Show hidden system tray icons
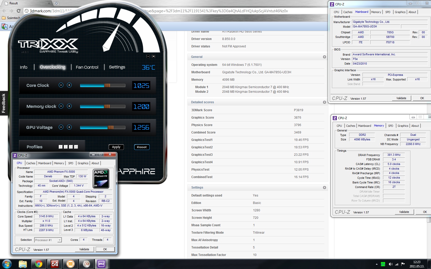The image size is (431, 269). click(x=377, y=264)
